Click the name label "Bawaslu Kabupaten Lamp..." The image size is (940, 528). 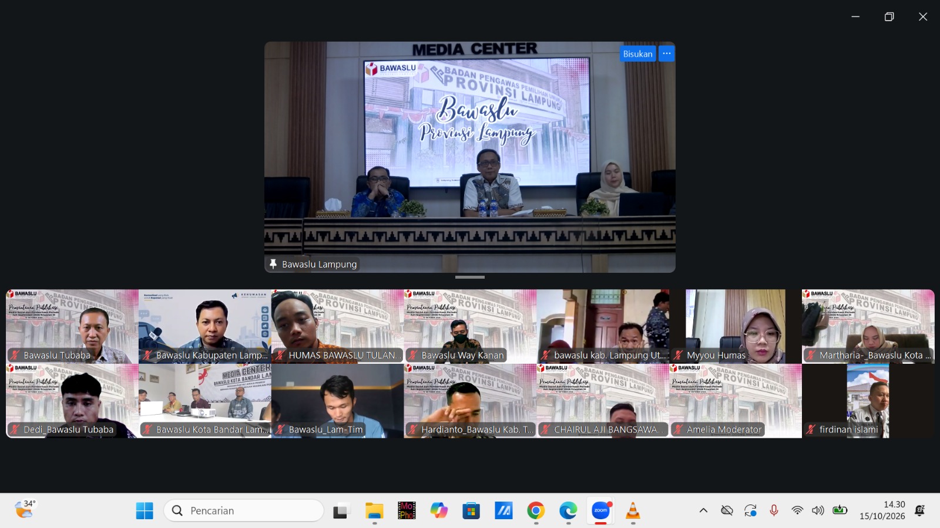(x=211, y=355)
